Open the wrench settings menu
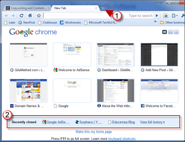185x142 pixels. click(x=182, y=15)
